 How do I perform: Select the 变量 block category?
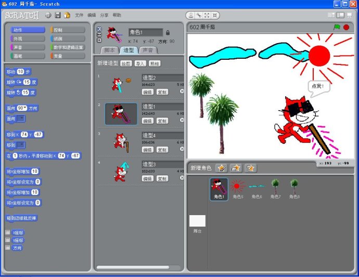(x=68, y=56)
